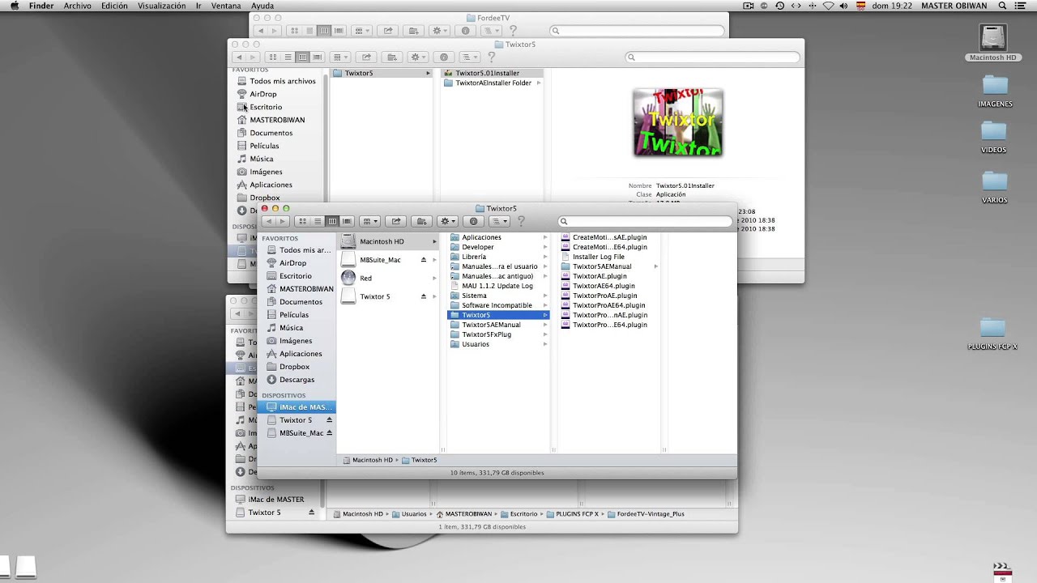This screenshot has width=1037, height=583.
Task: Expand Developer folder arrow in column
Action: point(545,247)
